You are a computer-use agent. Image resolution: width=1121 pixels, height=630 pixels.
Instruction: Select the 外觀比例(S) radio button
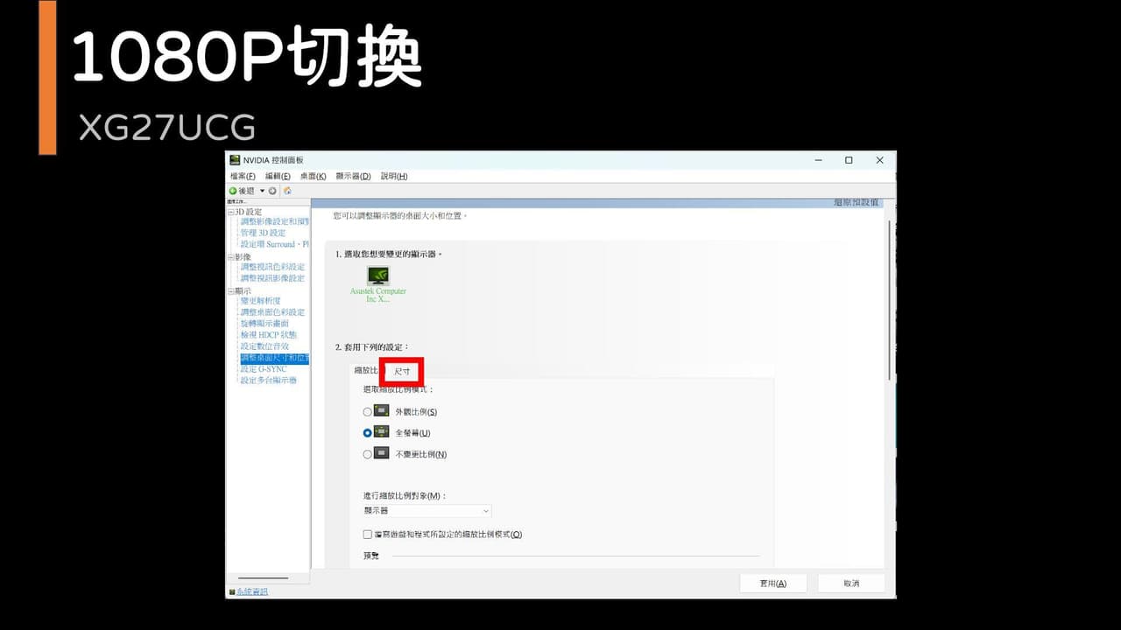[368, 411]
